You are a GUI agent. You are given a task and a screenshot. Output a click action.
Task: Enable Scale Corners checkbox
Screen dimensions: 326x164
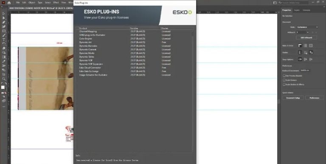click(284, 80)
